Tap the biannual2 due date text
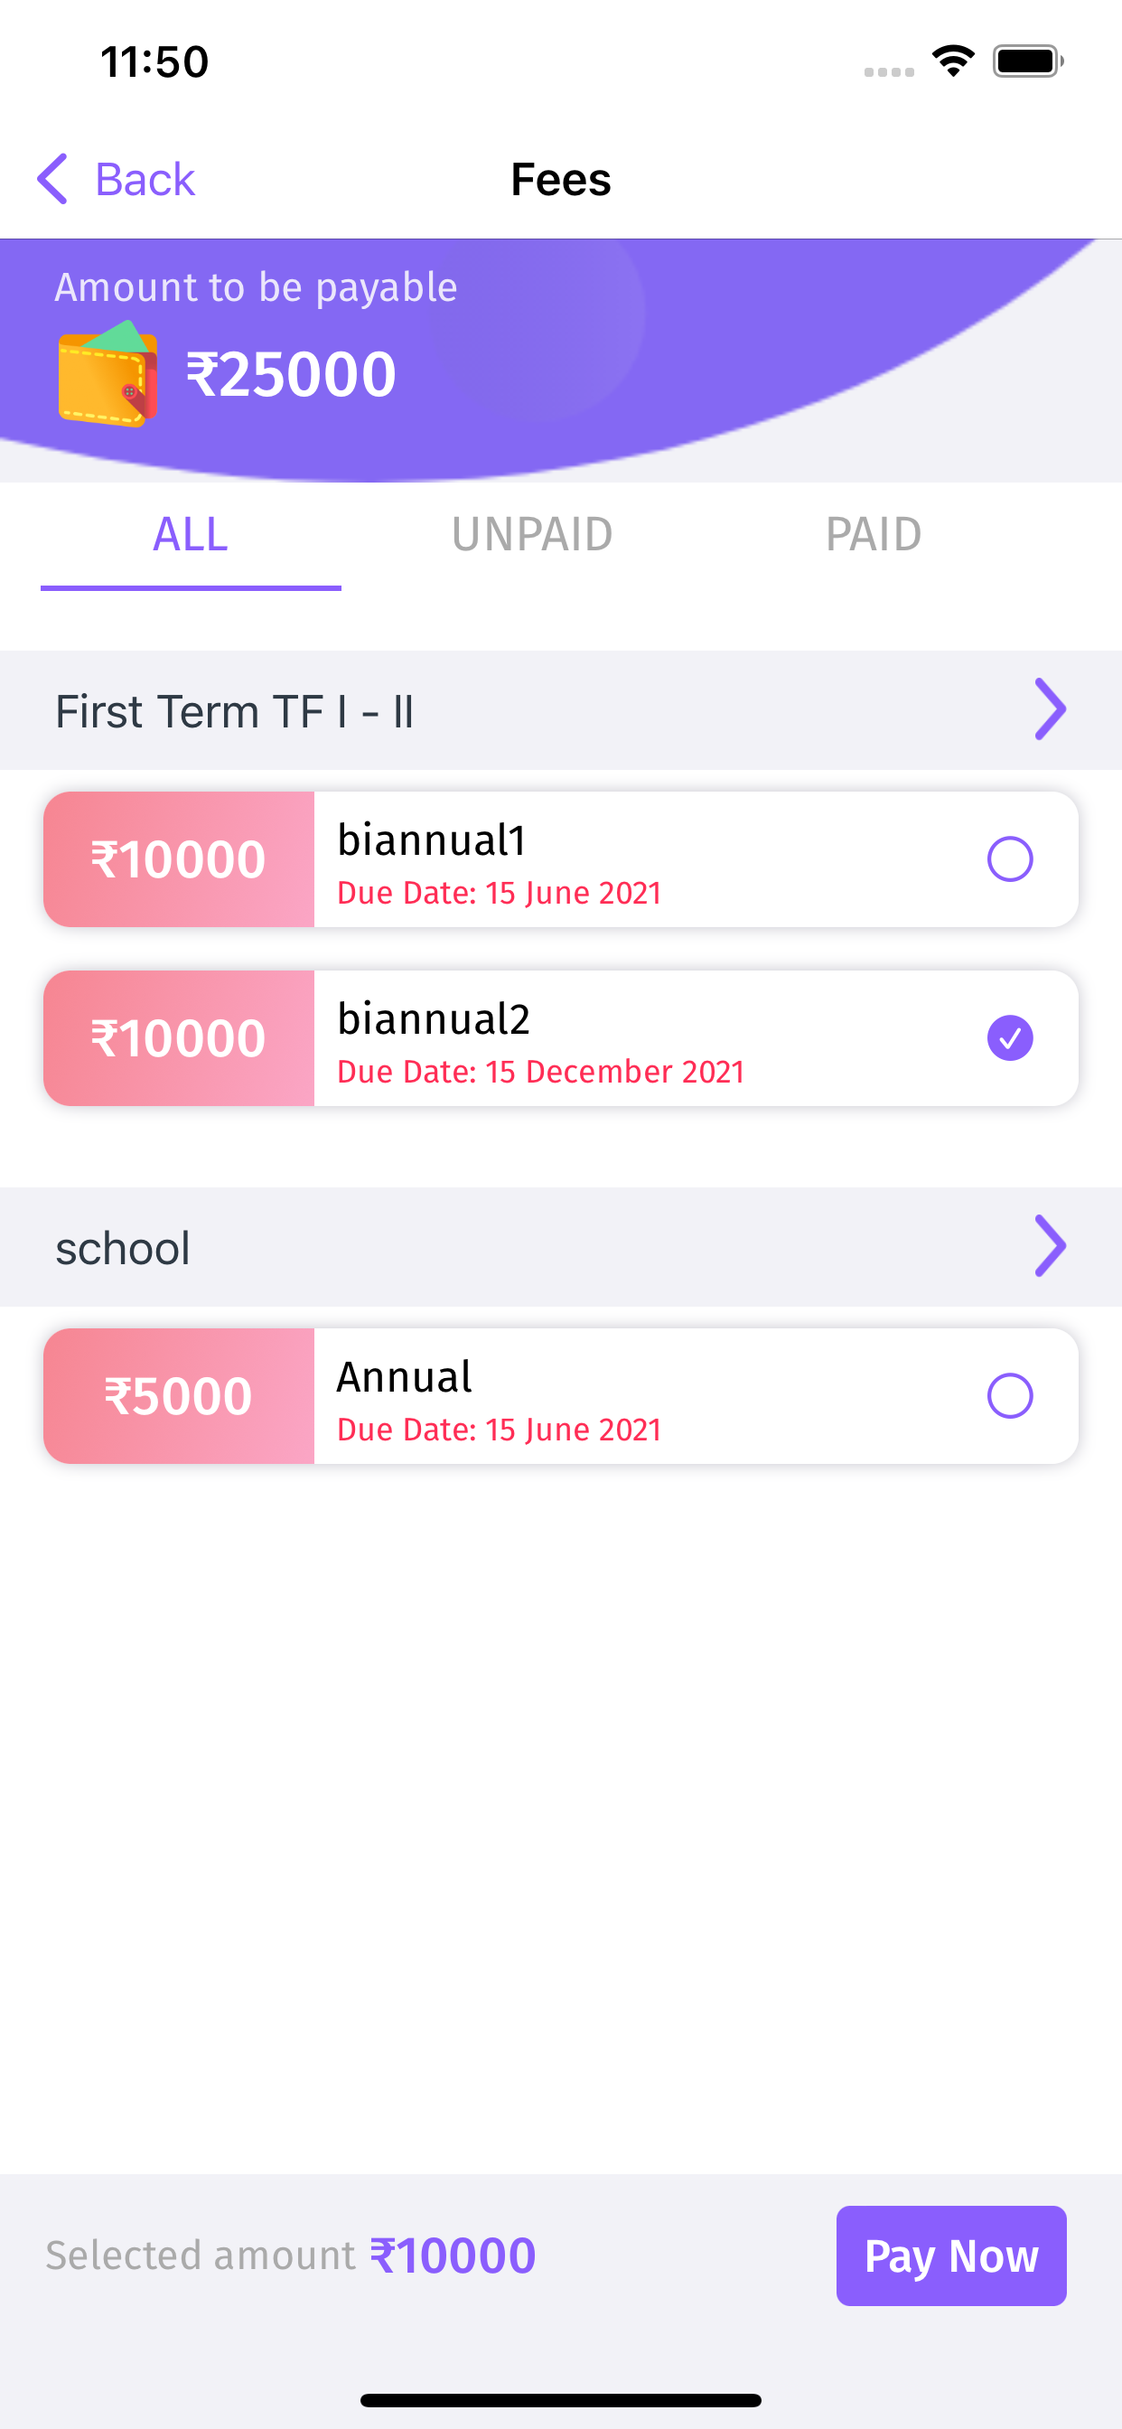Screen dimensions: 1122x2429 (541, 1072)
